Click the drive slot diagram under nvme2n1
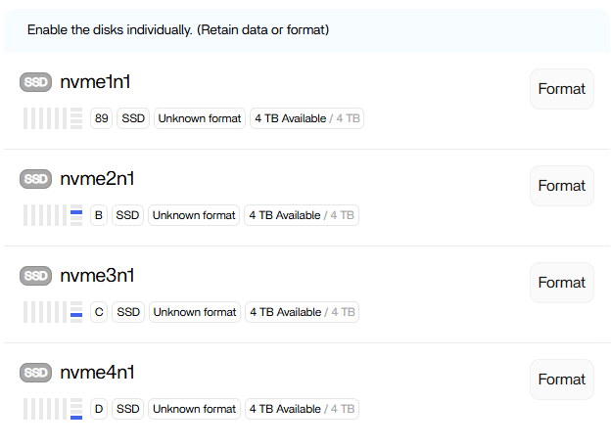 point(53,215)
